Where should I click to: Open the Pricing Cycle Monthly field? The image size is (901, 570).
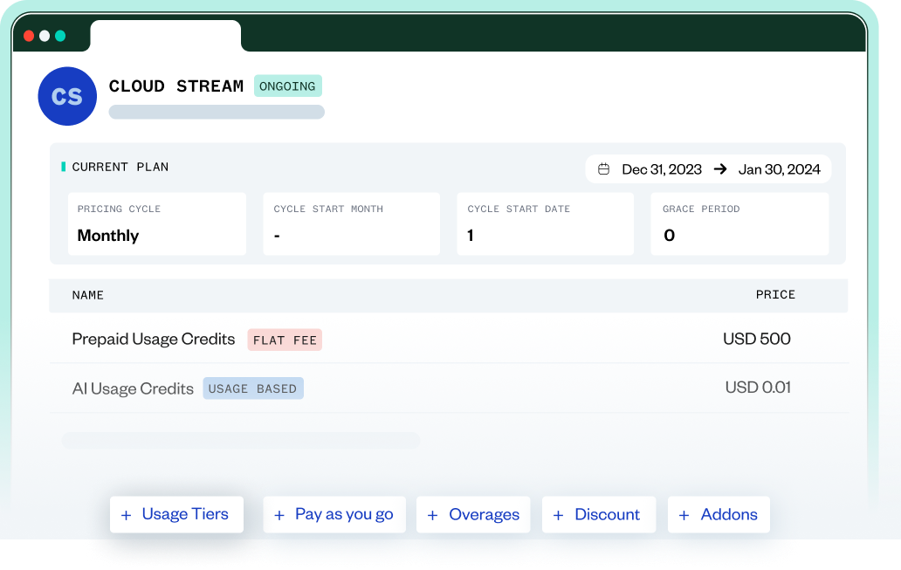pos(157,224)
